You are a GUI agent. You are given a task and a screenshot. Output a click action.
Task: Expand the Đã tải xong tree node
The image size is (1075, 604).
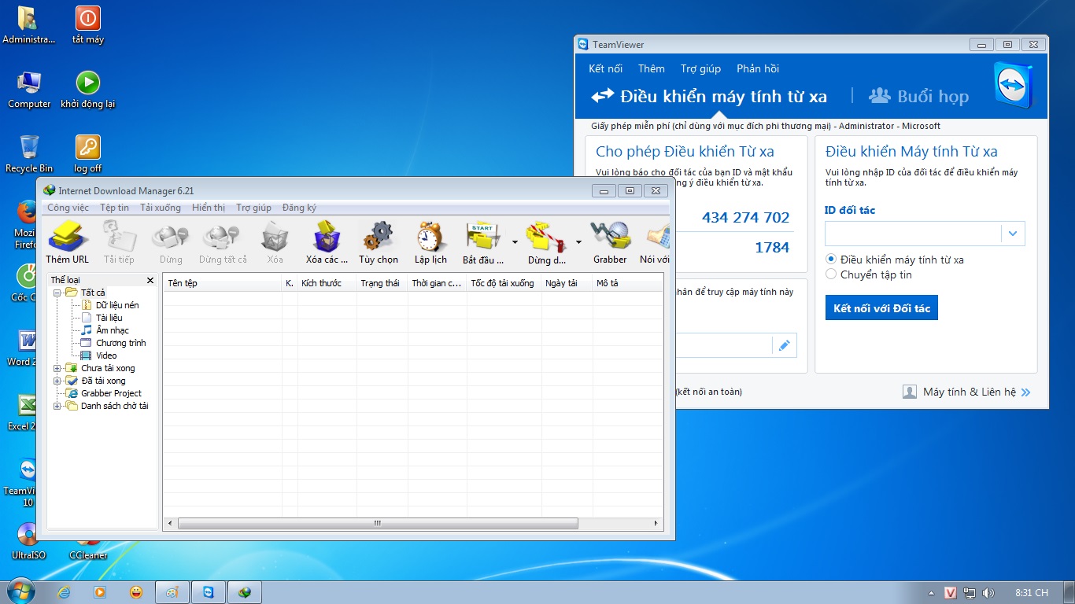tap(57, 381)
